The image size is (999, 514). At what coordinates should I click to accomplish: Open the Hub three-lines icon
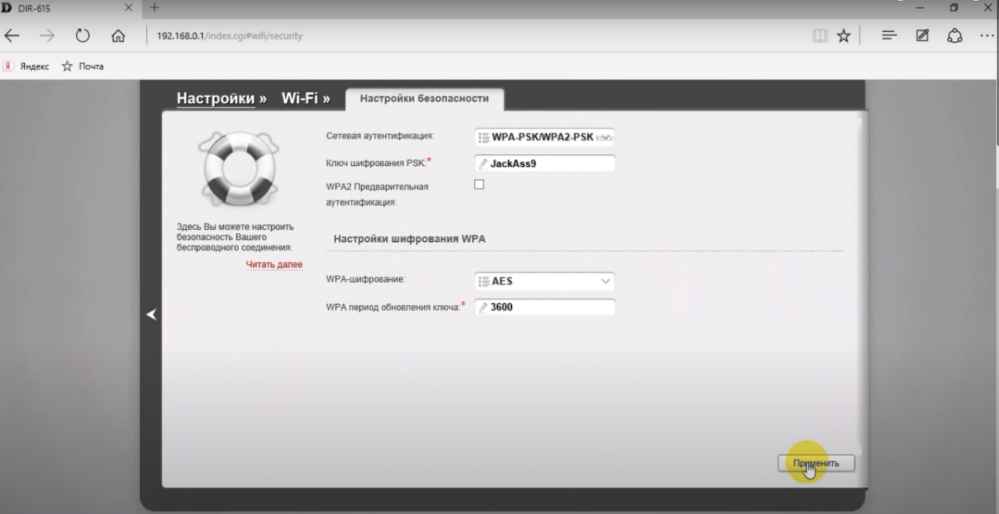pos(889,36)
